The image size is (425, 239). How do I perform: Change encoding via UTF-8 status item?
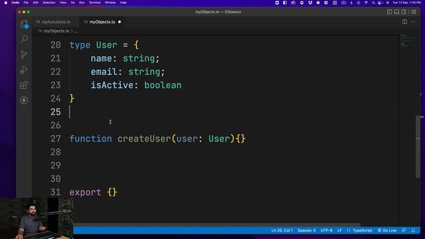point(326,230)
